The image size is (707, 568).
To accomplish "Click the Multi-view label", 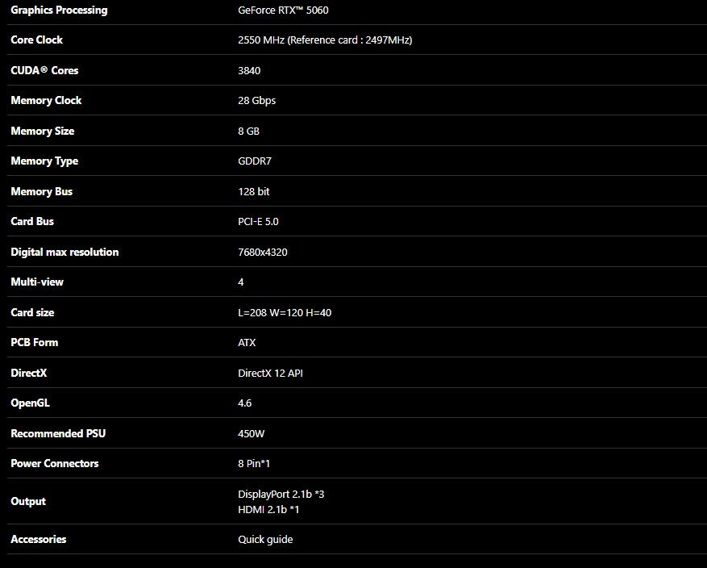I will pos(37,282).
